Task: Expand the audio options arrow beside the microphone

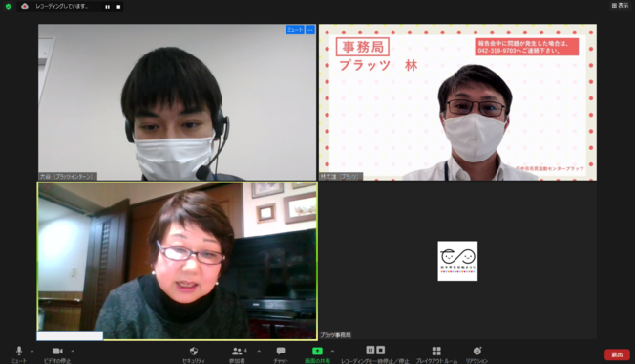Action: 32,351
